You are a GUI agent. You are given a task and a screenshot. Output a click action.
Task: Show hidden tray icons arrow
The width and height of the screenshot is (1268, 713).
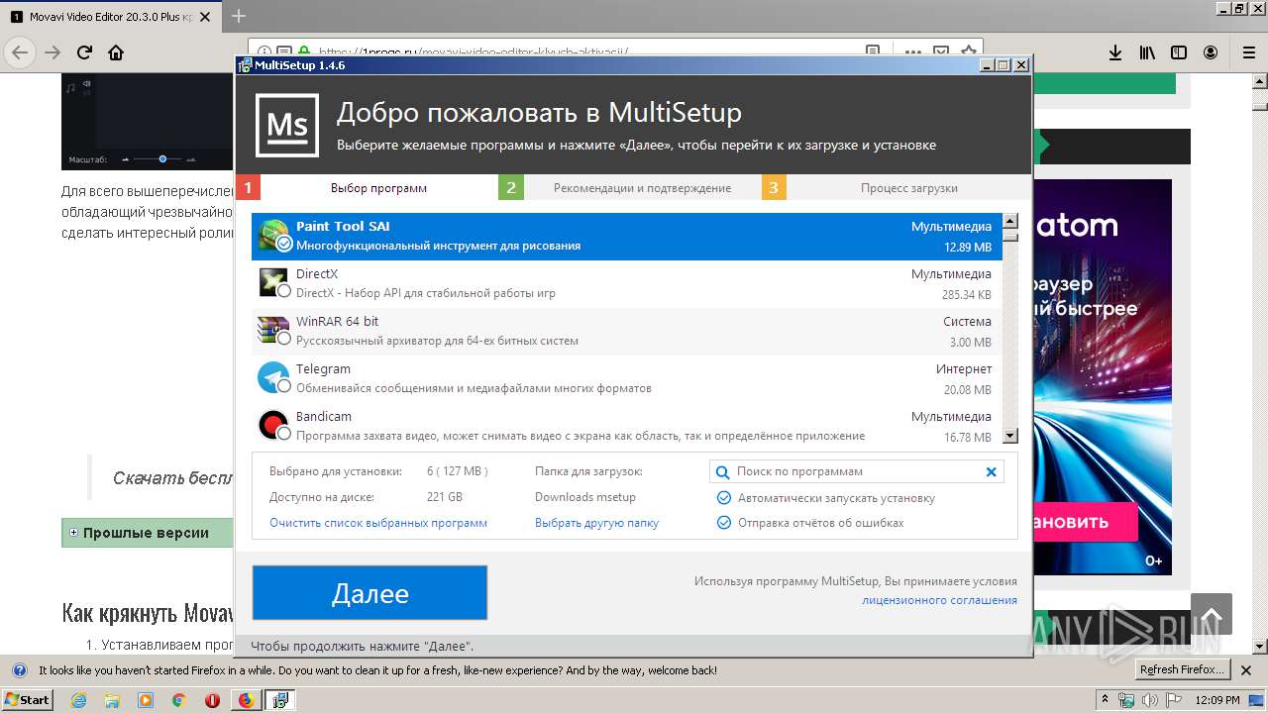point(1105,700)
